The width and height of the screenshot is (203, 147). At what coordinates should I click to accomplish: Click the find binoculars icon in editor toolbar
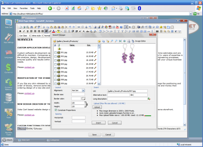pyautogui.click(x=32, y=27)
